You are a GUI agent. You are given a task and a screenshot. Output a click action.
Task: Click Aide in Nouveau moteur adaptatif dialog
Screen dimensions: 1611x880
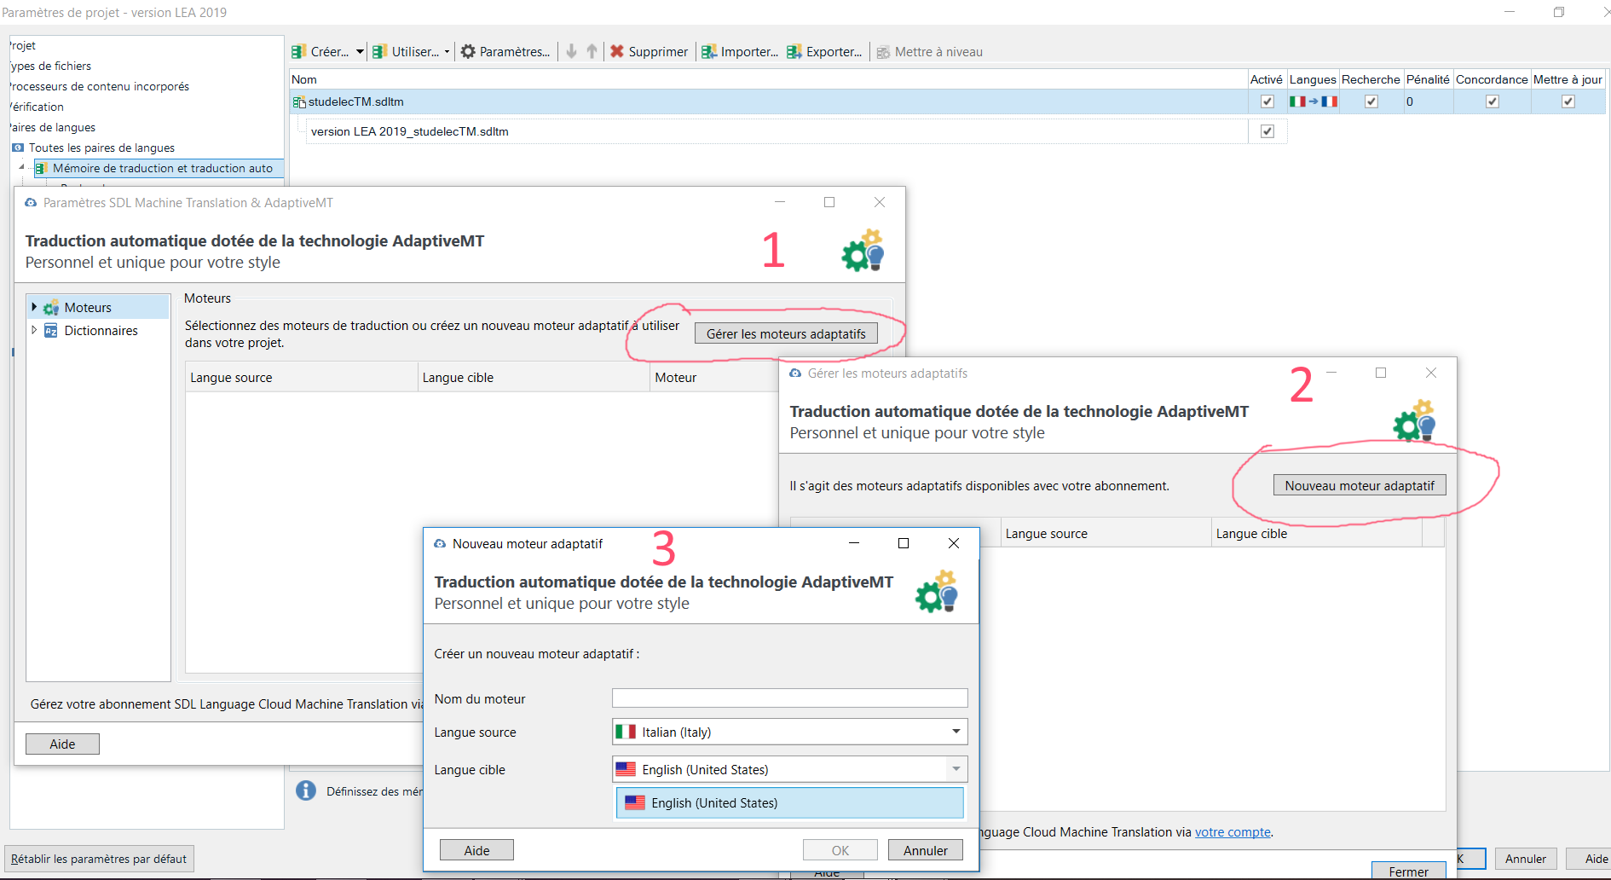coord(476,850)
